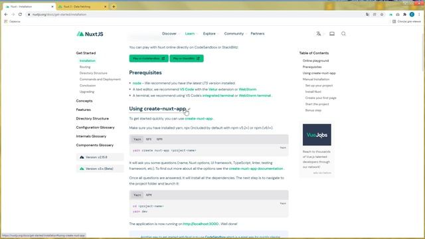
Task: Switch to the Nuxt 3 - Data Fetching tab
Action: pos(82,7)
